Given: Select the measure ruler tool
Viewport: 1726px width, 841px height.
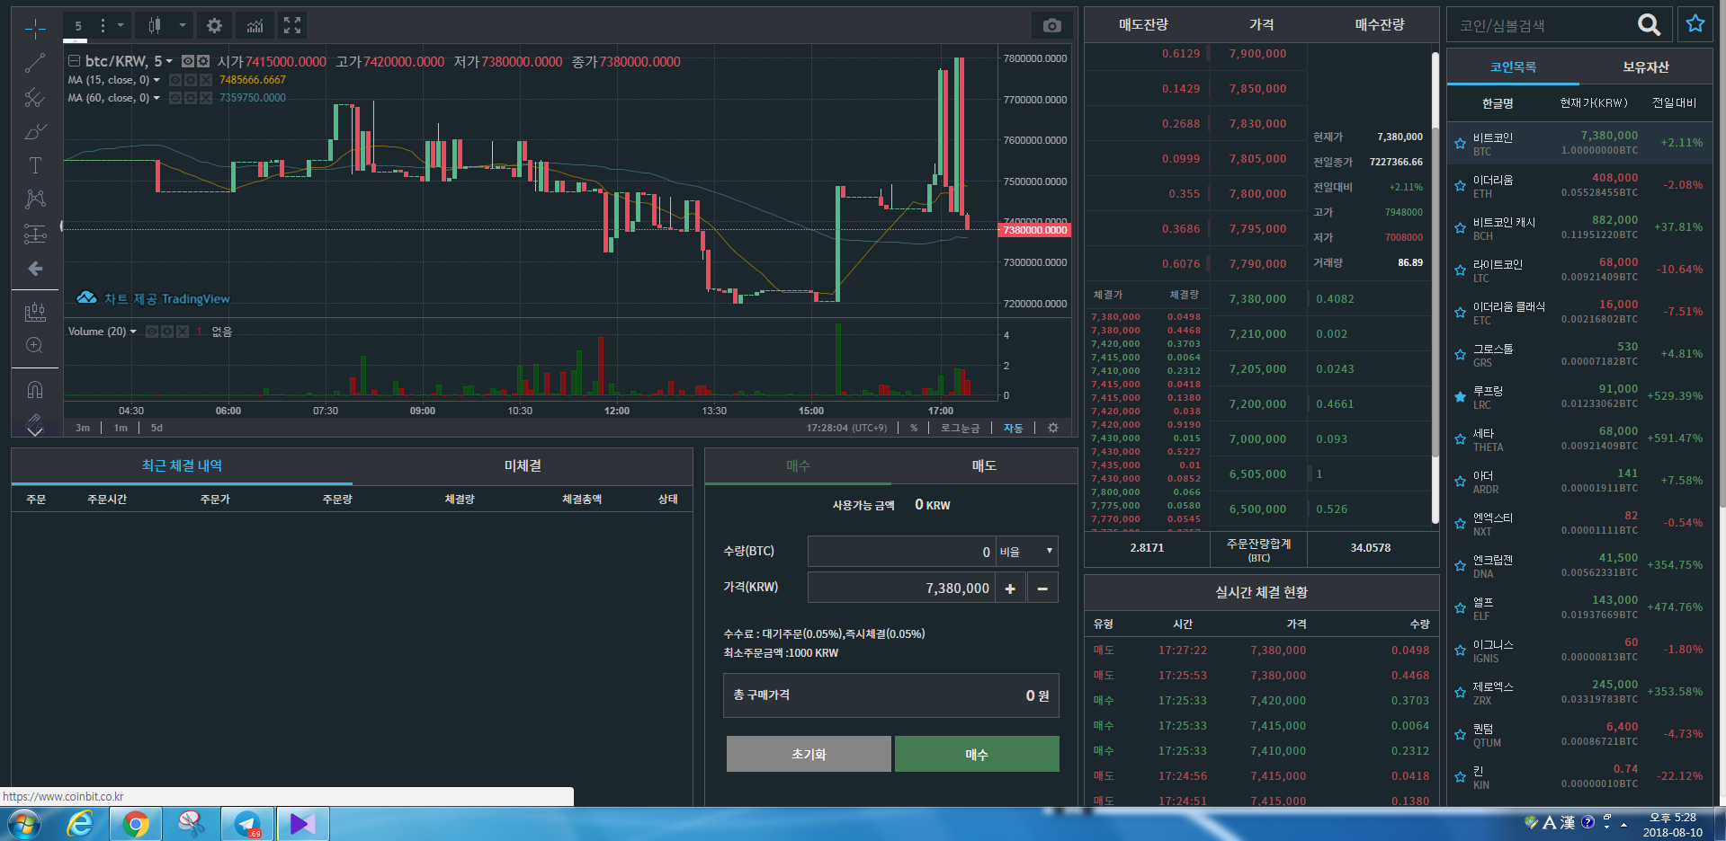Looking at the screenshot, I should pos(35,312).
